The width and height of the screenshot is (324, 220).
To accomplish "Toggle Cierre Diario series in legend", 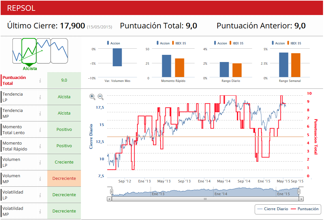I will coord(272,209).
